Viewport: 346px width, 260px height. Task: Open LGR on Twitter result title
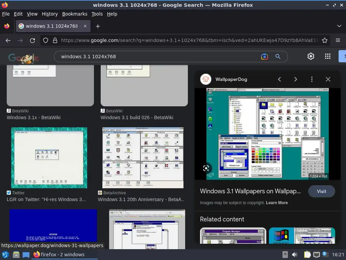point(46,199)
